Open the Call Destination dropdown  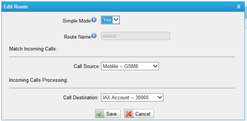[x=132, y=97]
